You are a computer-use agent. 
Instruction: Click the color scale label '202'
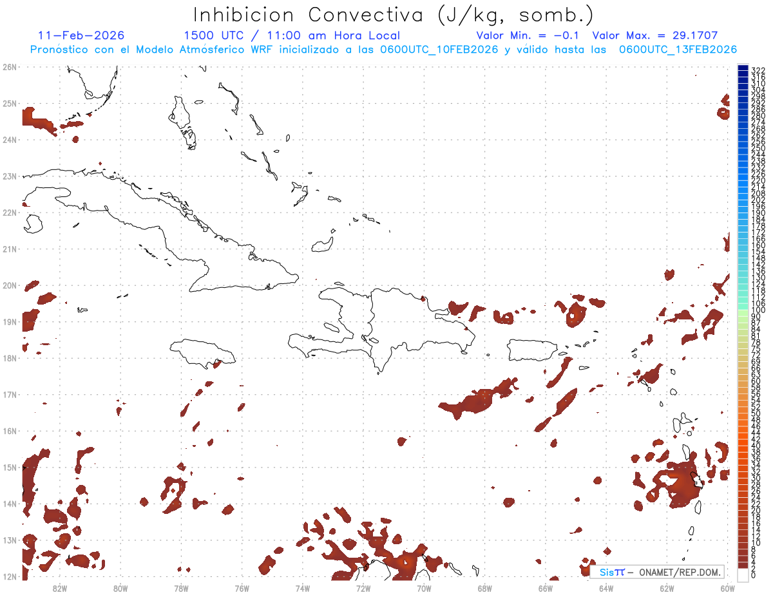point(758,200)
